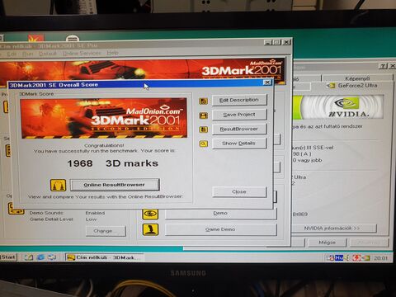The height and width of the screenshot is (297, 396).
Task: Switch to the GeForce2 Ultra tab
Action: click(353, 86)
